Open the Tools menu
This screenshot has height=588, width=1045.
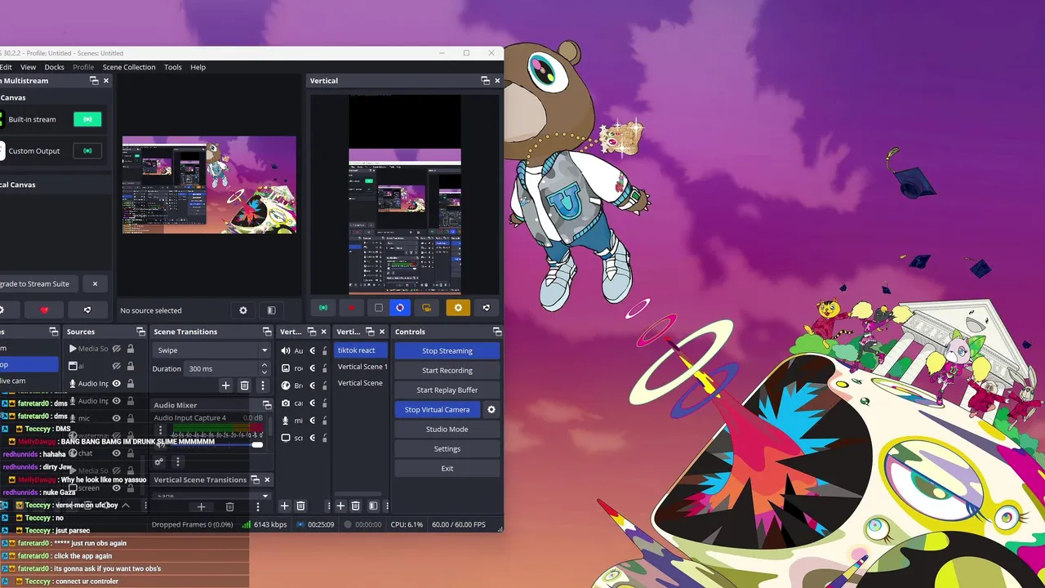[x=172, y=67]
